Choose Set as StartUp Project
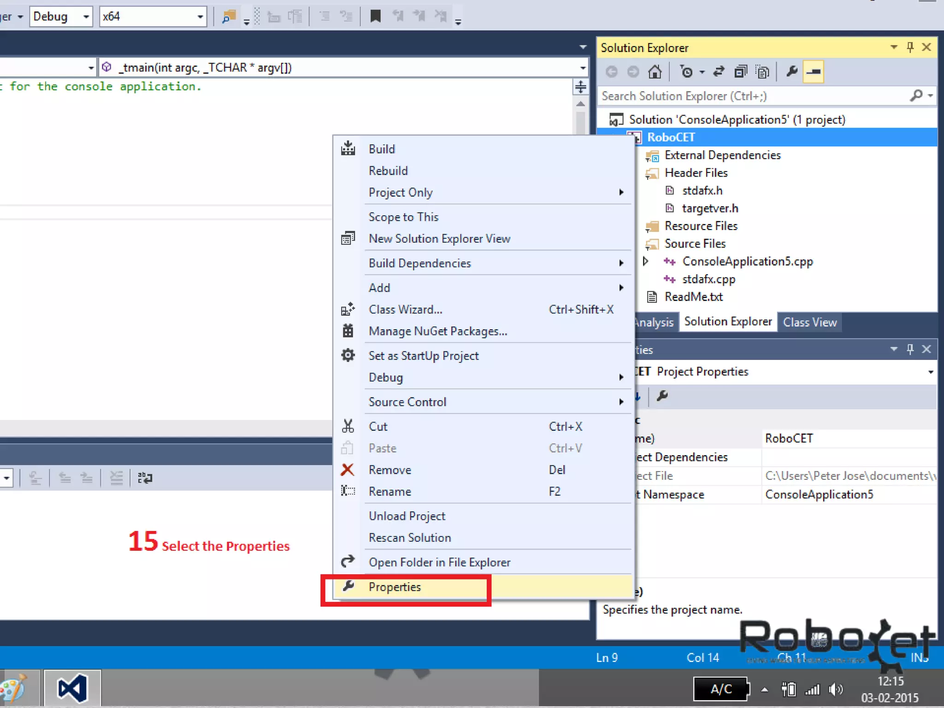 [423, 356]
